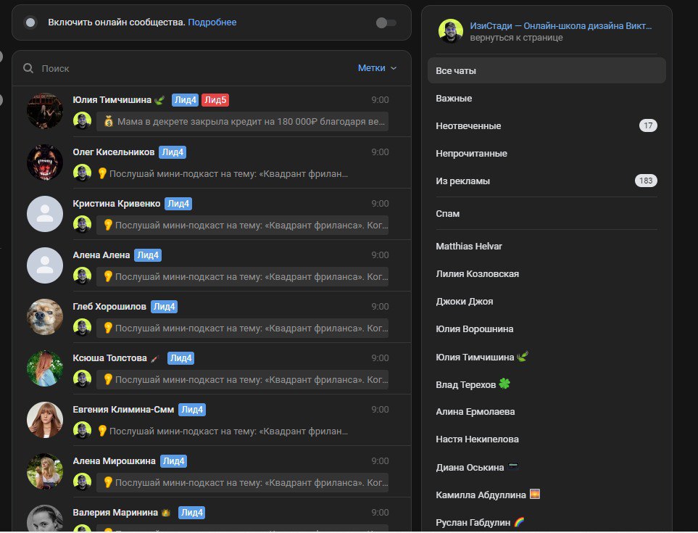Click the 17 unanswered counter badge

coord(648,125)
